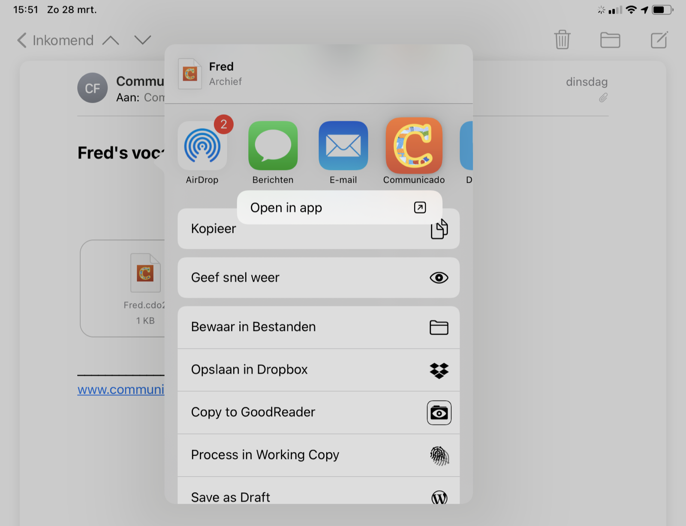Image resolution: width=686 pixels, height=526 pixels.
Task: Open the www.communi website link
Action: click(121, 389)
